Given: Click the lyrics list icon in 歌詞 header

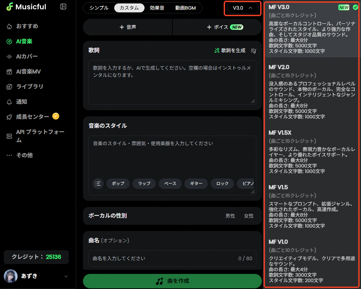Looking at the screenshot, I should pos(254,51).
